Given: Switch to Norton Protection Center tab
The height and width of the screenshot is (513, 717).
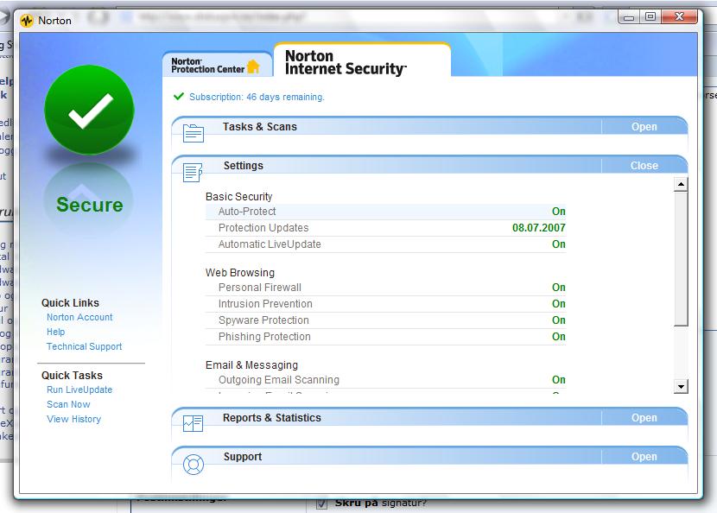Looking at the screenshot, I should click(217, 65).
